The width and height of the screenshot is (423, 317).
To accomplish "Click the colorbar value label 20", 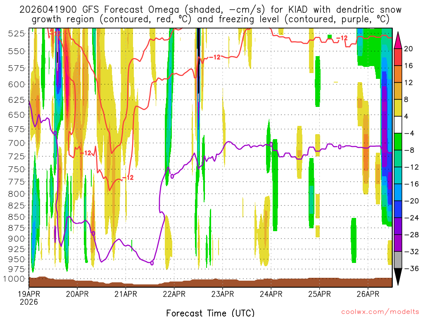I will 409,49.
